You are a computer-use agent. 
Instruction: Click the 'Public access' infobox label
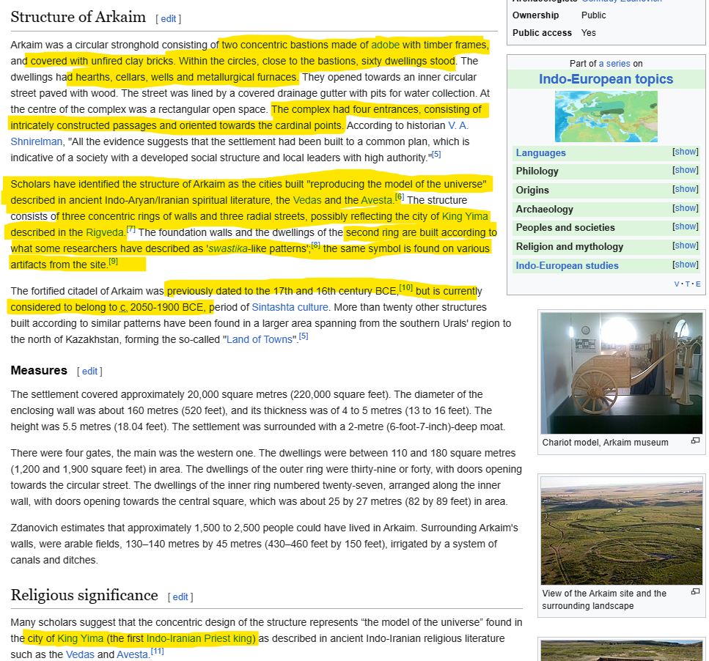(542, 33)
